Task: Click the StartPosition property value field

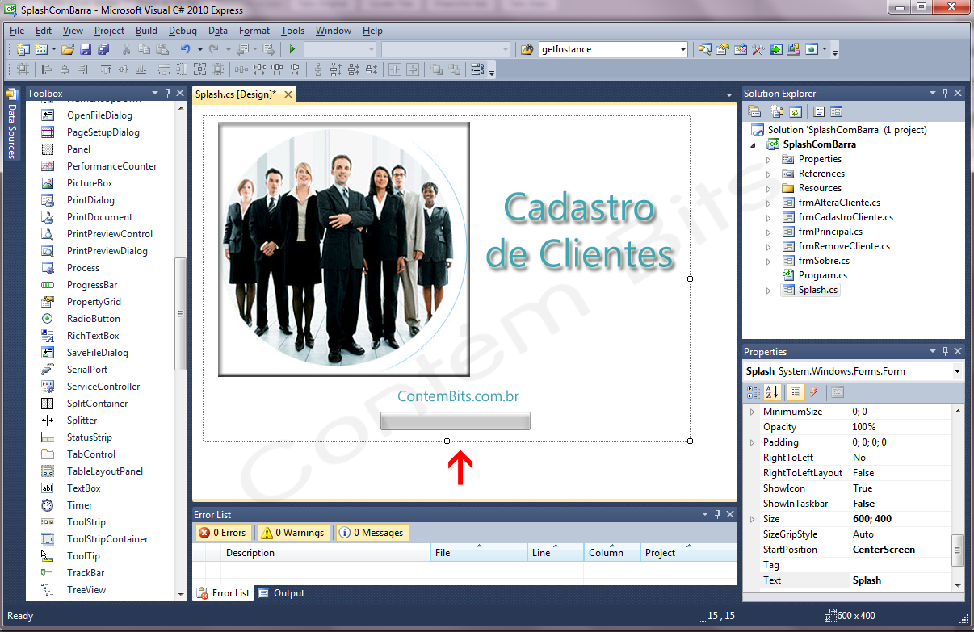Action: tap(898, 550)
